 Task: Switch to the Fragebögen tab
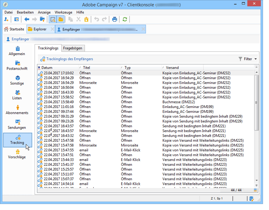(73, 48)
